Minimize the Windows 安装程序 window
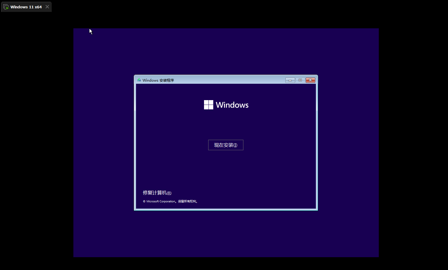 click(290, 80)
